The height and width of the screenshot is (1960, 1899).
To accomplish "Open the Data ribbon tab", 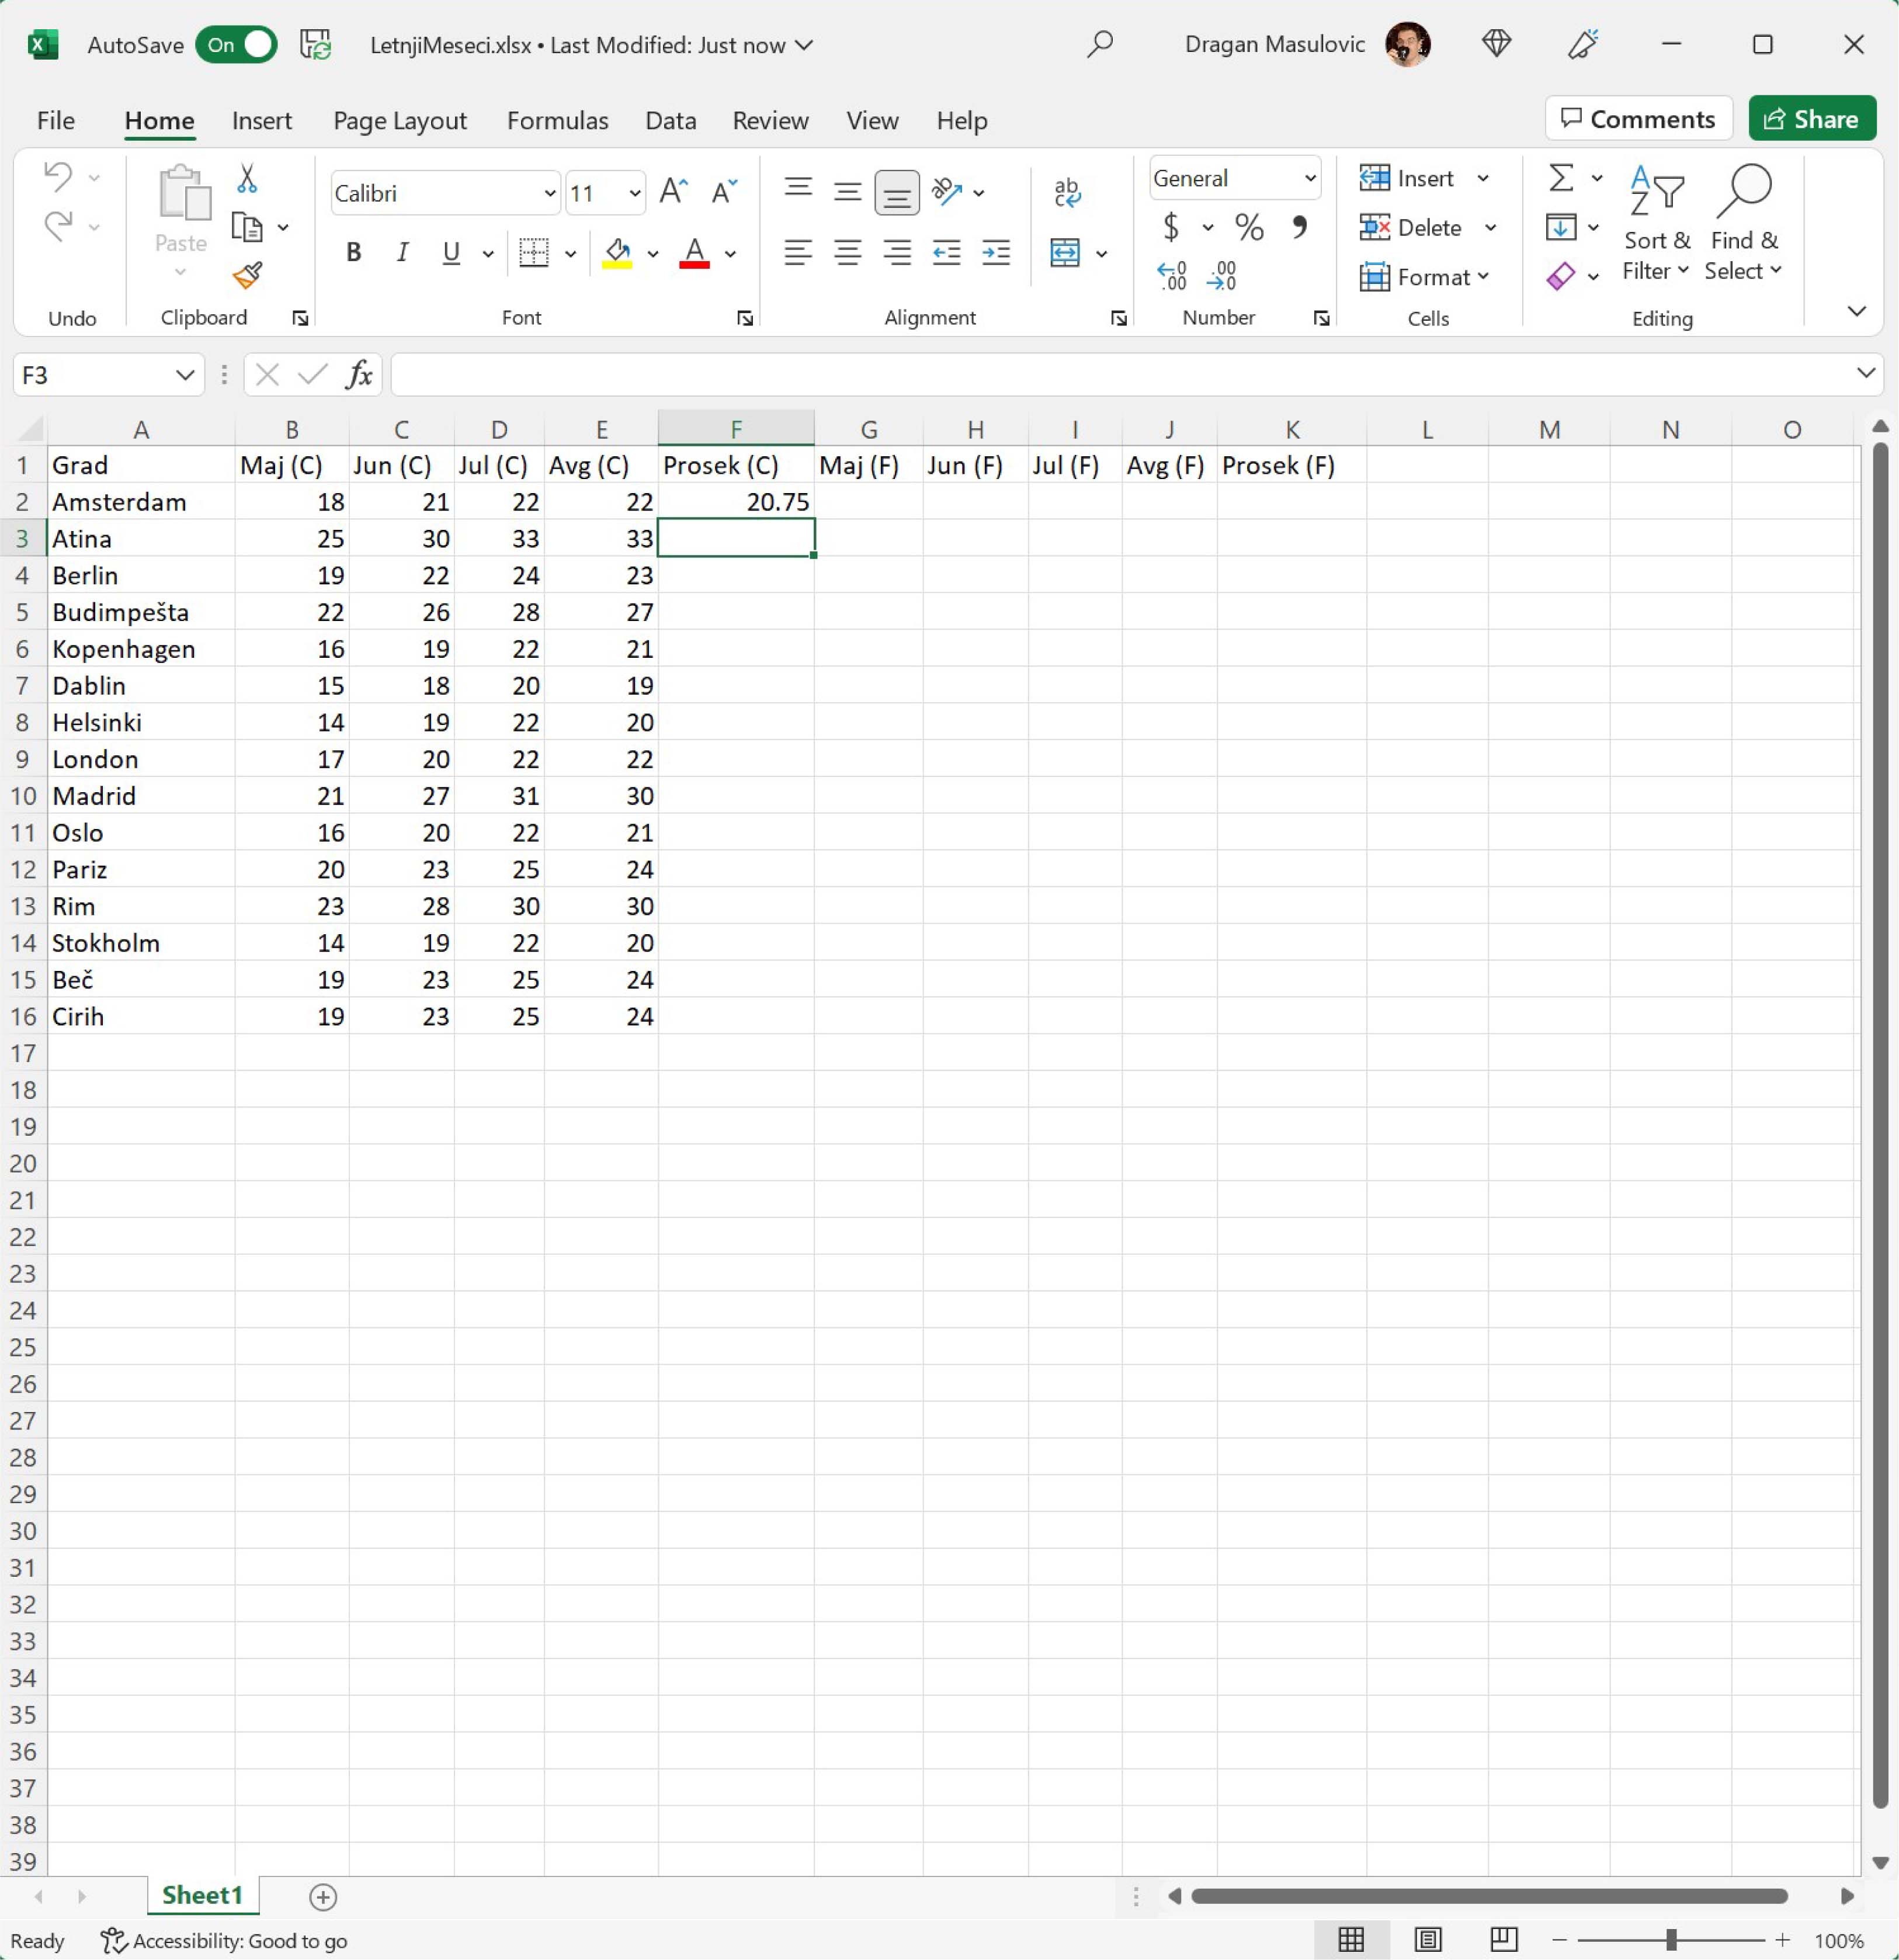I will coord(670,121).
